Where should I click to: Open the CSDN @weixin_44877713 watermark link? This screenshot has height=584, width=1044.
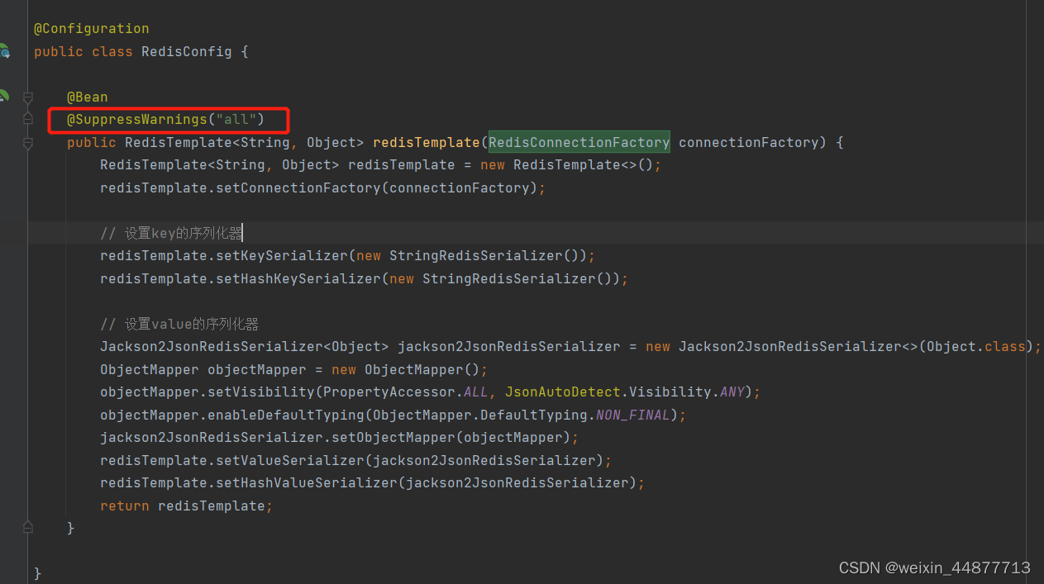pyautogui.click(x=935, y=567)
